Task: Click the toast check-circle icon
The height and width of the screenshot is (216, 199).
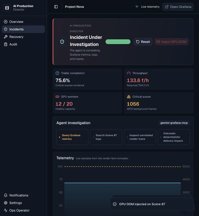Action: (115, 204)
